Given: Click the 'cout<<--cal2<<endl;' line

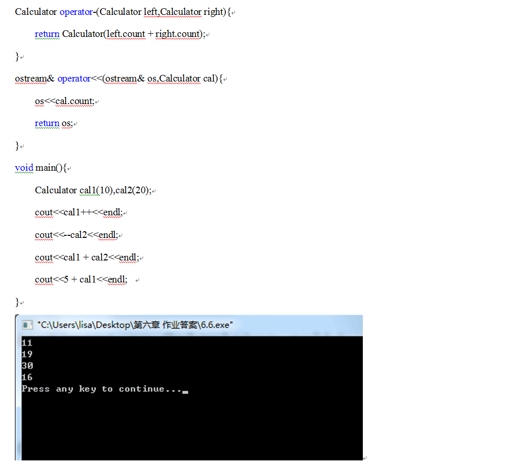Looking at the screenshot, I should click(76, 235).
